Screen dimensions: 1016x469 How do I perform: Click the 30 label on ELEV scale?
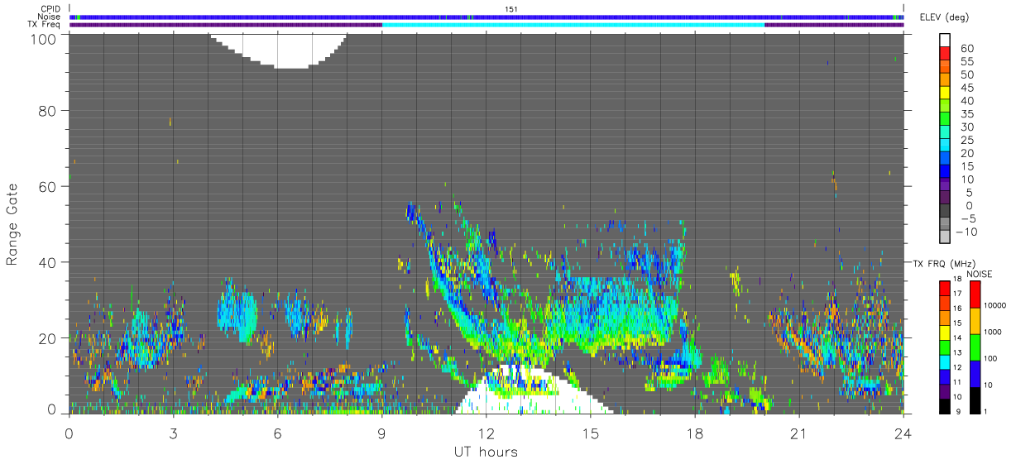[966, 127]
